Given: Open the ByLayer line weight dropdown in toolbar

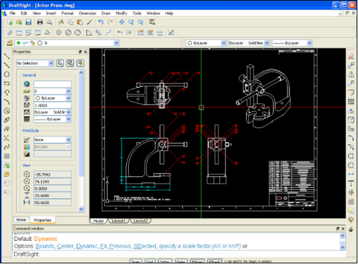Looking at the screenshot, I should (x=310, y=43).
